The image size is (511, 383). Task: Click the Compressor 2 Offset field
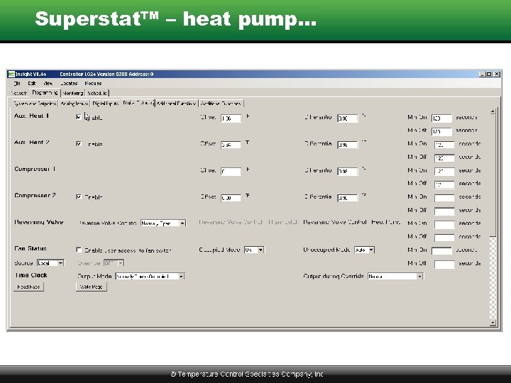[x=231, y=198]
